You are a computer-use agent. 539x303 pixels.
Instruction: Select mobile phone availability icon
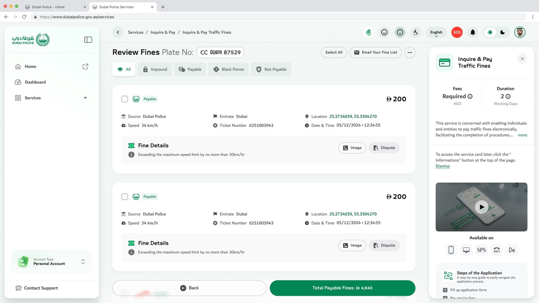pos(451,250)
